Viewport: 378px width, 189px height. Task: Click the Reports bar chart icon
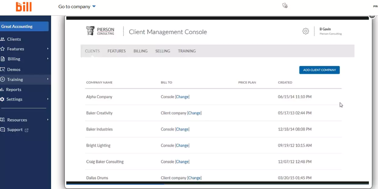point(2,89)
